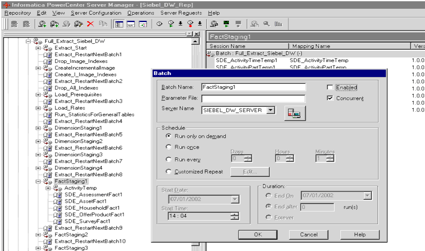Expand the Extract_Start tree node

click(38, 48)
